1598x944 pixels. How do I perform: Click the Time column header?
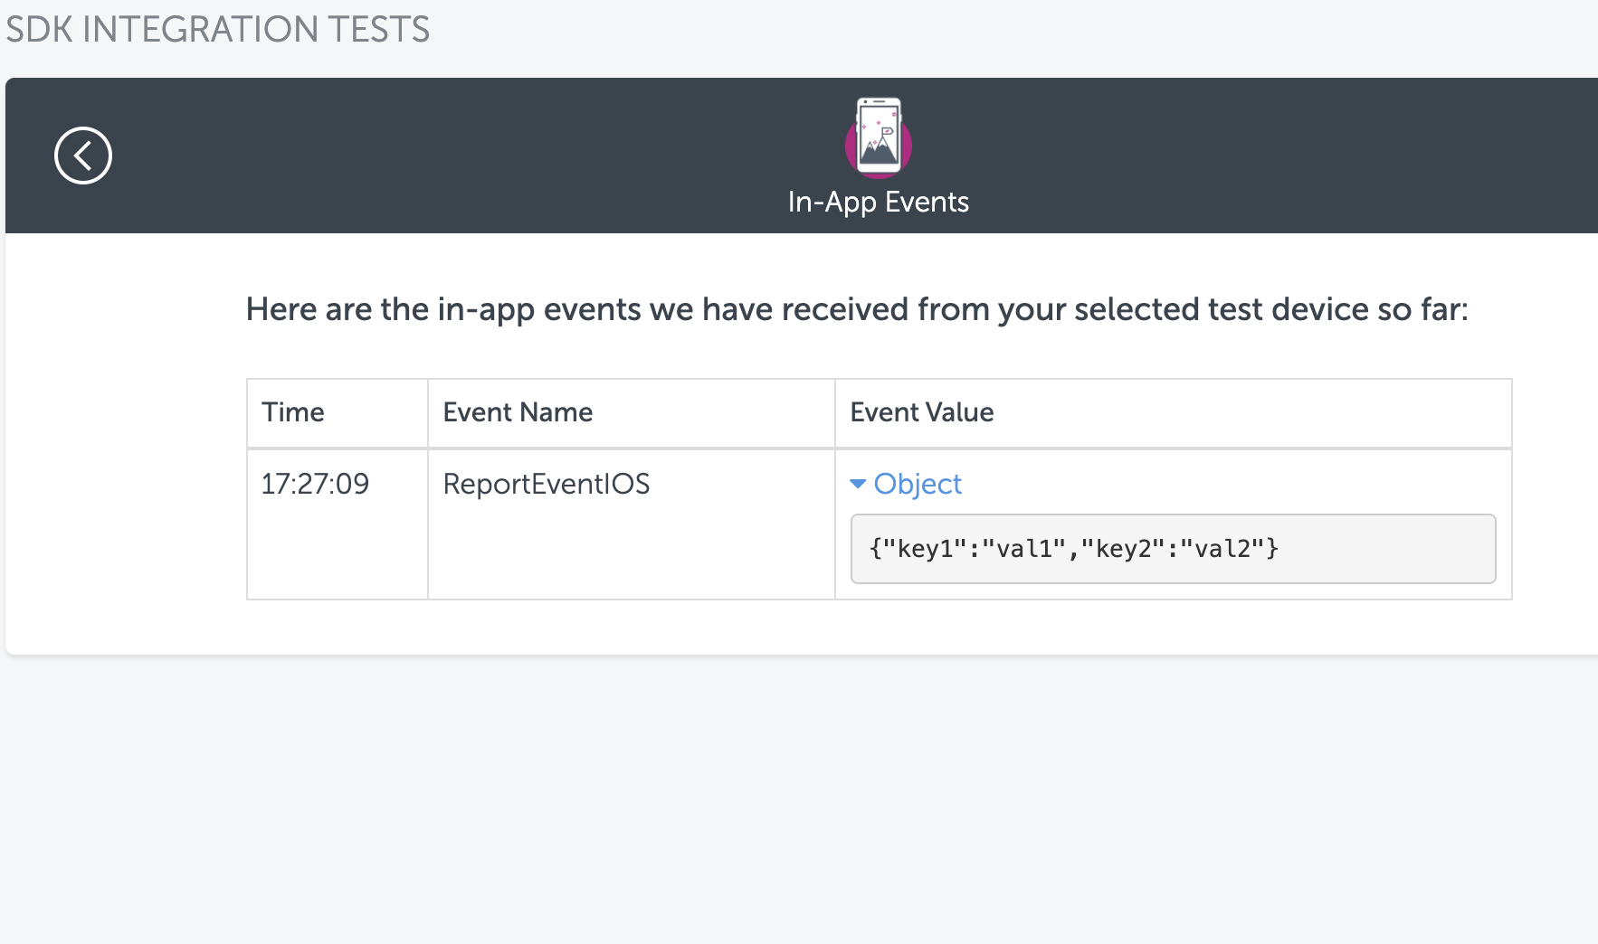coord(292,412)
